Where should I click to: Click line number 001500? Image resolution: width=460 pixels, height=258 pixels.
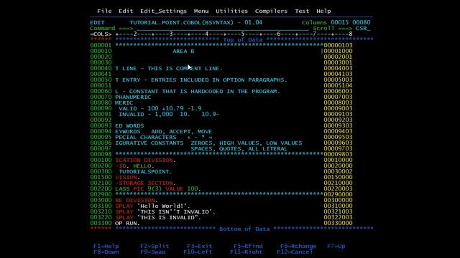point(101,177)
